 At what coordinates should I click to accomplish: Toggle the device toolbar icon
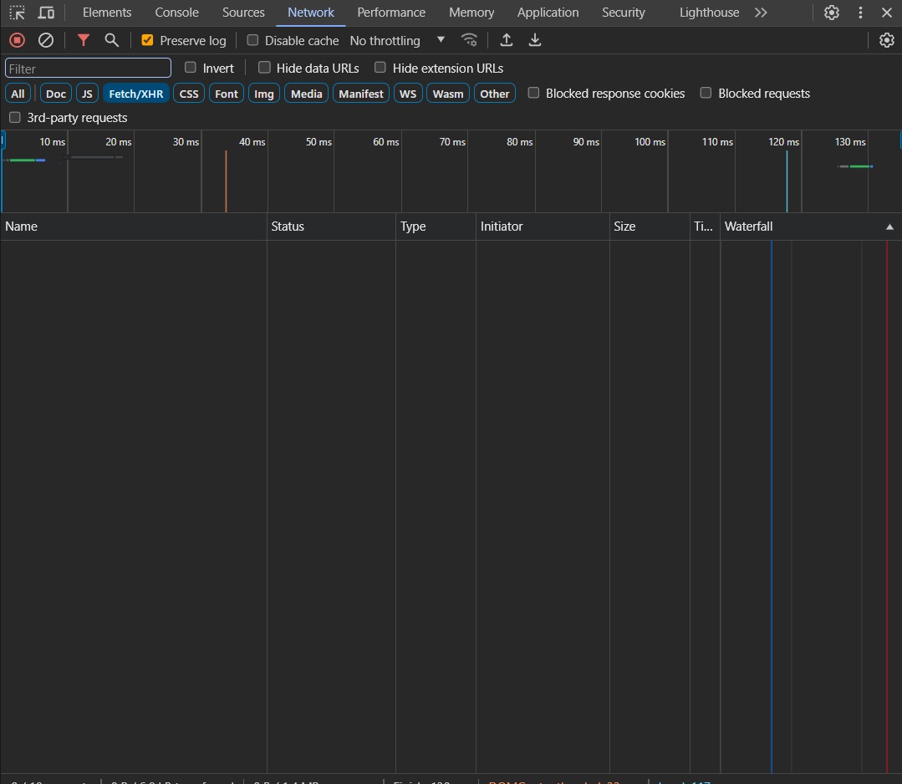46,13
